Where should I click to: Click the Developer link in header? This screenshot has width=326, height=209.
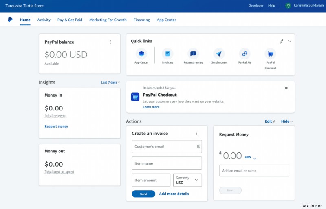coord(256,6)
